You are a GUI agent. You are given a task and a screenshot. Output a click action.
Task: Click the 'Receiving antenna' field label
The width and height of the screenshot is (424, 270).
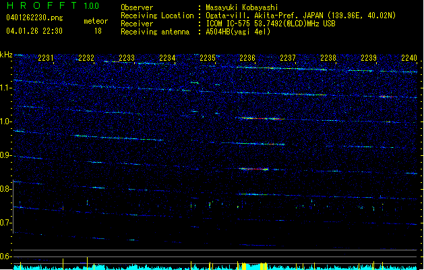pyautogui.click(x=155, y=32)
